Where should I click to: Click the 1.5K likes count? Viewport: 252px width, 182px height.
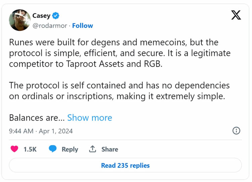pos(30,149)
